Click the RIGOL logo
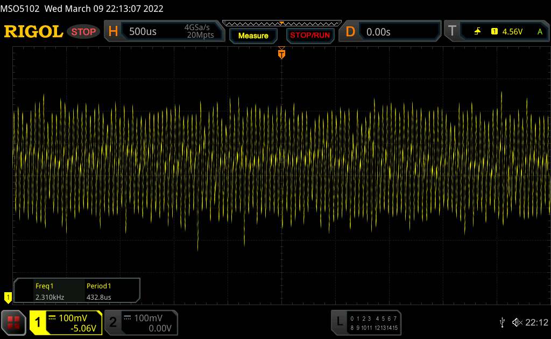This screenshot has height=339, width=551. pos(33,32)
